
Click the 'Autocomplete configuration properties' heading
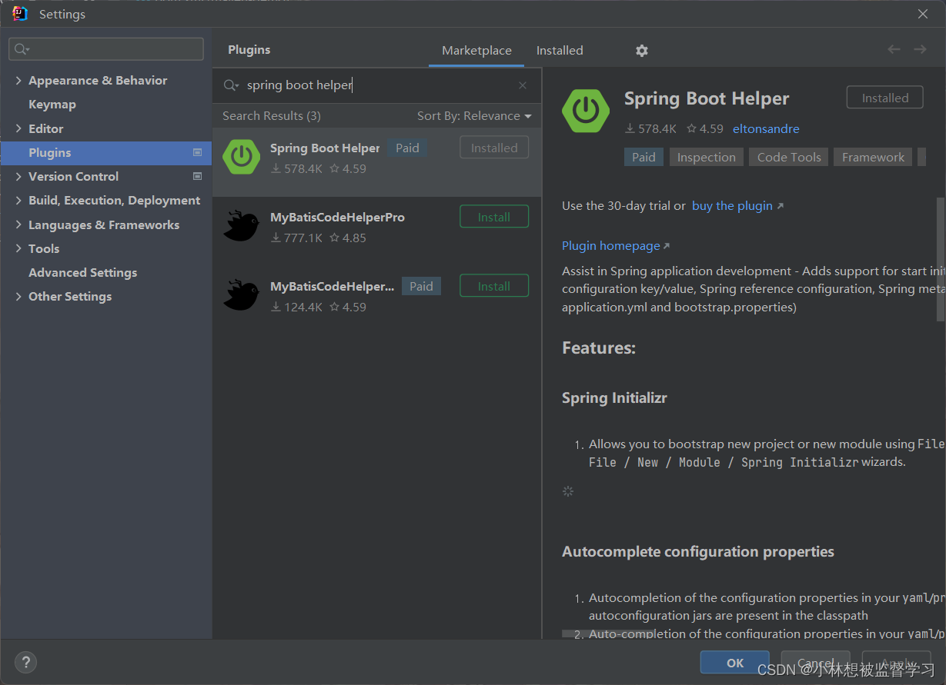tap(698, 551)
